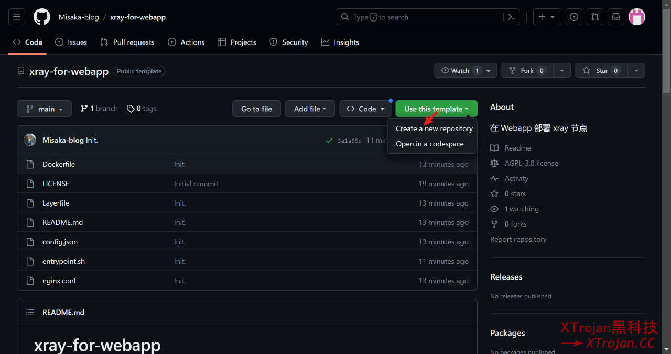The height and width of the screenshot is (354, 671).
Task: View the 1 branch link
Action: point(99,109)
